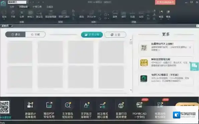Switch to the 最近 recent files toggle

click(x=15, y=34)
